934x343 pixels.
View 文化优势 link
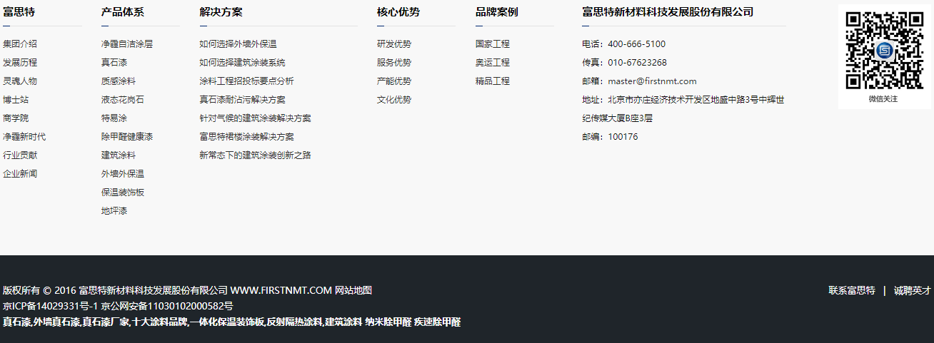(x=394, y=100)
